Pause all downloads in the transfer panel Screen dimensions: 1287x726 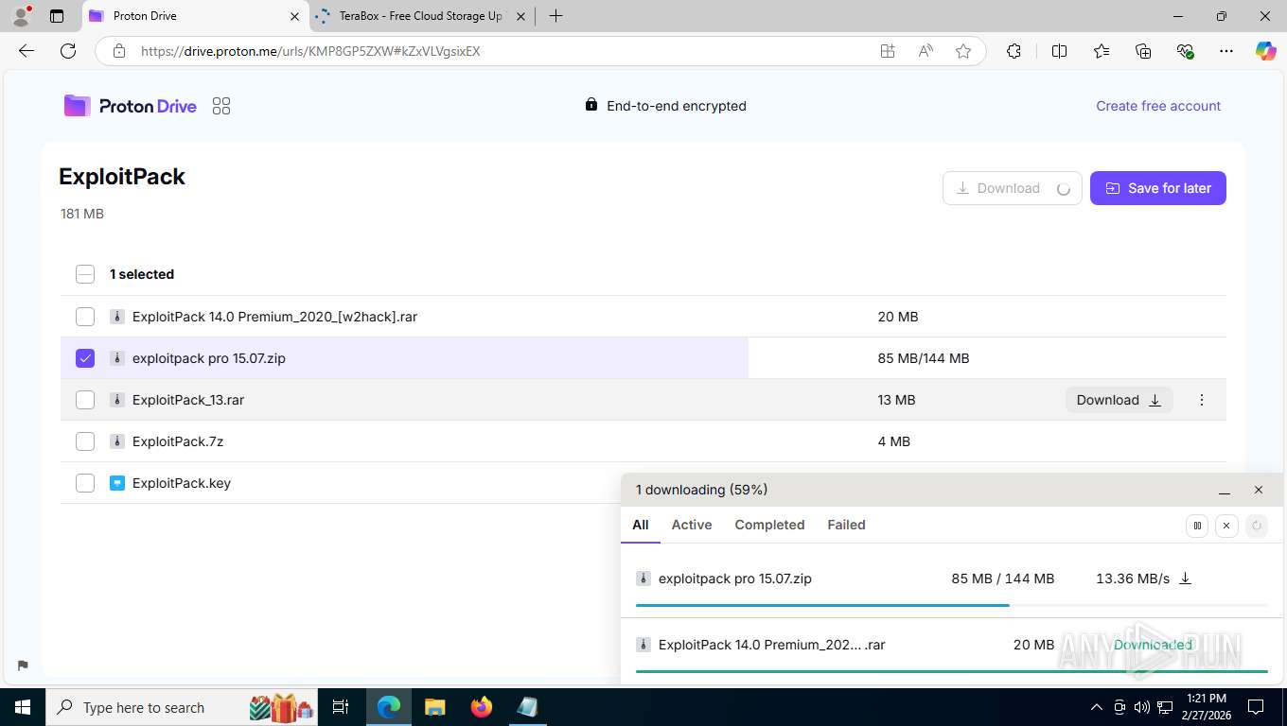coord(1197,526)
